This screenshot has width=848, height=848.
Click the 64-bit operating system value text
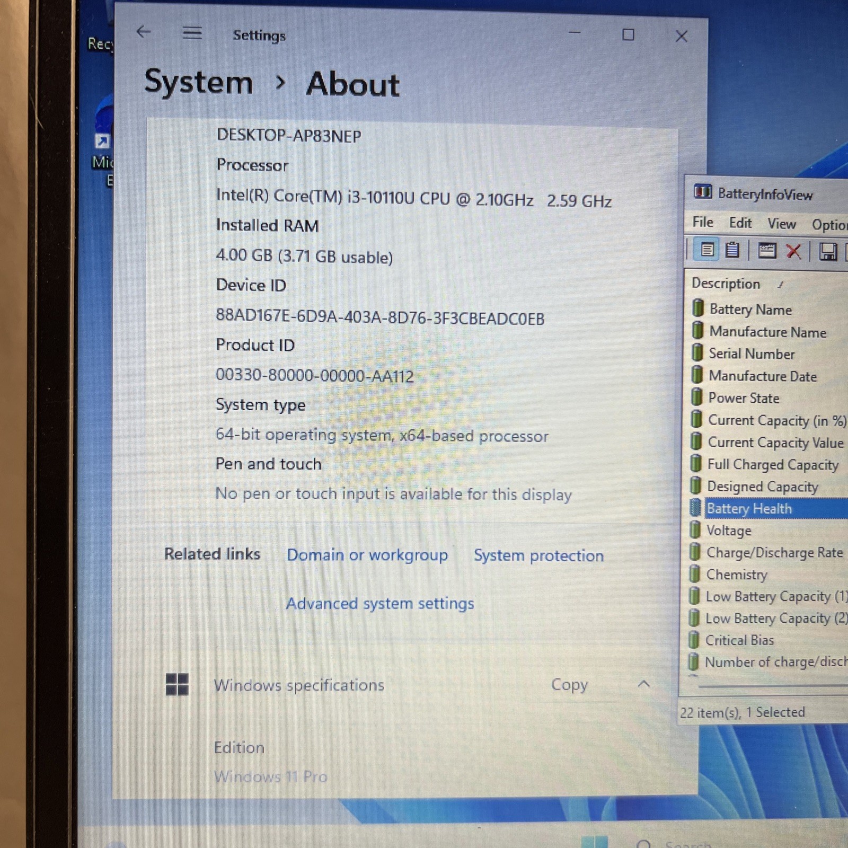tap(382, 435)
